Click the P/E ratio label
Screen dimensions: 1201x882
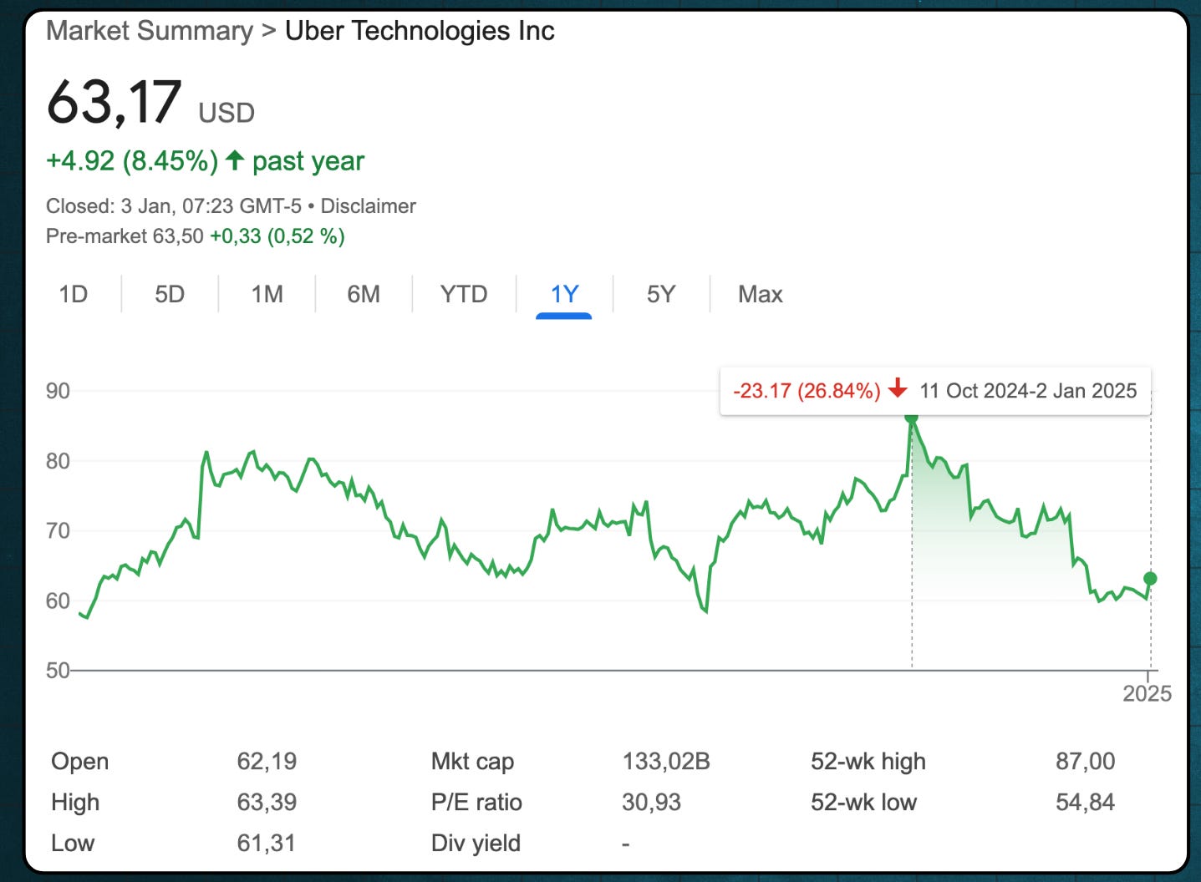[x=476, y=802]
